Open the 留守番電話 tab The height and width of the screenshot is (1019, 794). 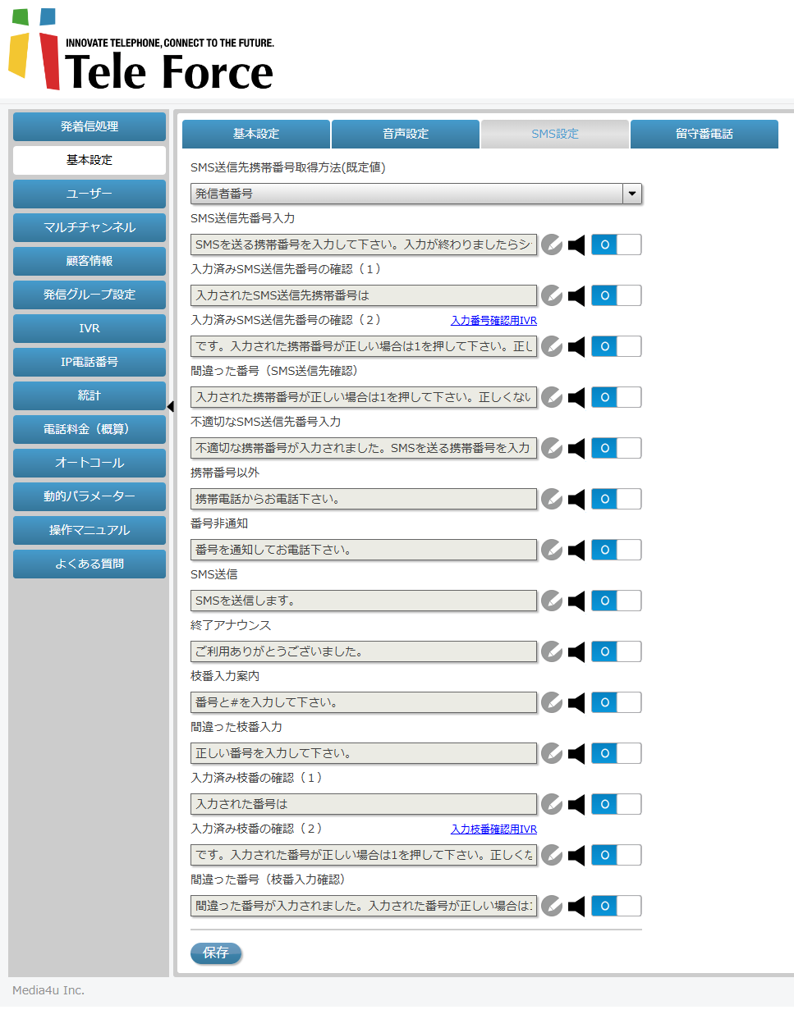704,134
